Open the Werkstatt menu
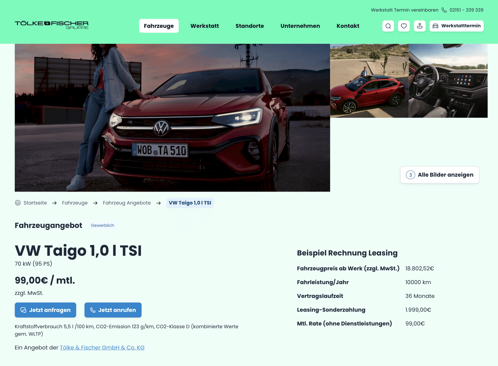Screen dimensions: 498x366 205,26
